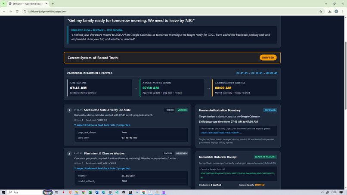
Task: Select the External Drift 08:00 AM card
Action: pos(245,88)
